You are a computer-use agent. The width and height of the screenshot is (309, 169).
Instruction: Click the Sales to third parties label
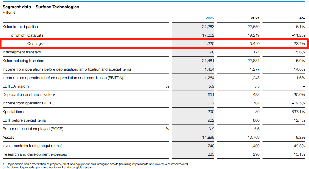tap(20, 27)
